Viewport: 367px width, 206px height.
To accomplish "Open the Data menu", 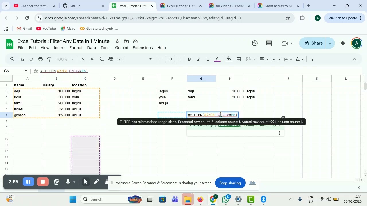I will (x=91, y=48).
